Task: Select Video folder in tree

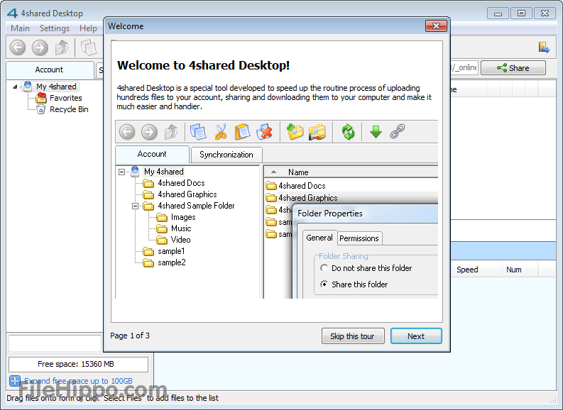Action: coord(180,240)
